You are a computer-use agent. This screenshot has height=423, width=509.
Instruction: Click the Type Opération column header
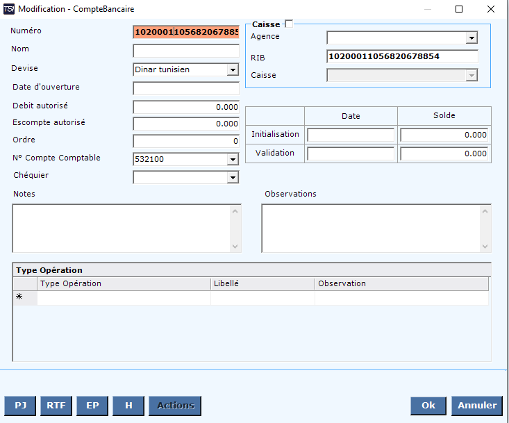(x=124, y=283)
